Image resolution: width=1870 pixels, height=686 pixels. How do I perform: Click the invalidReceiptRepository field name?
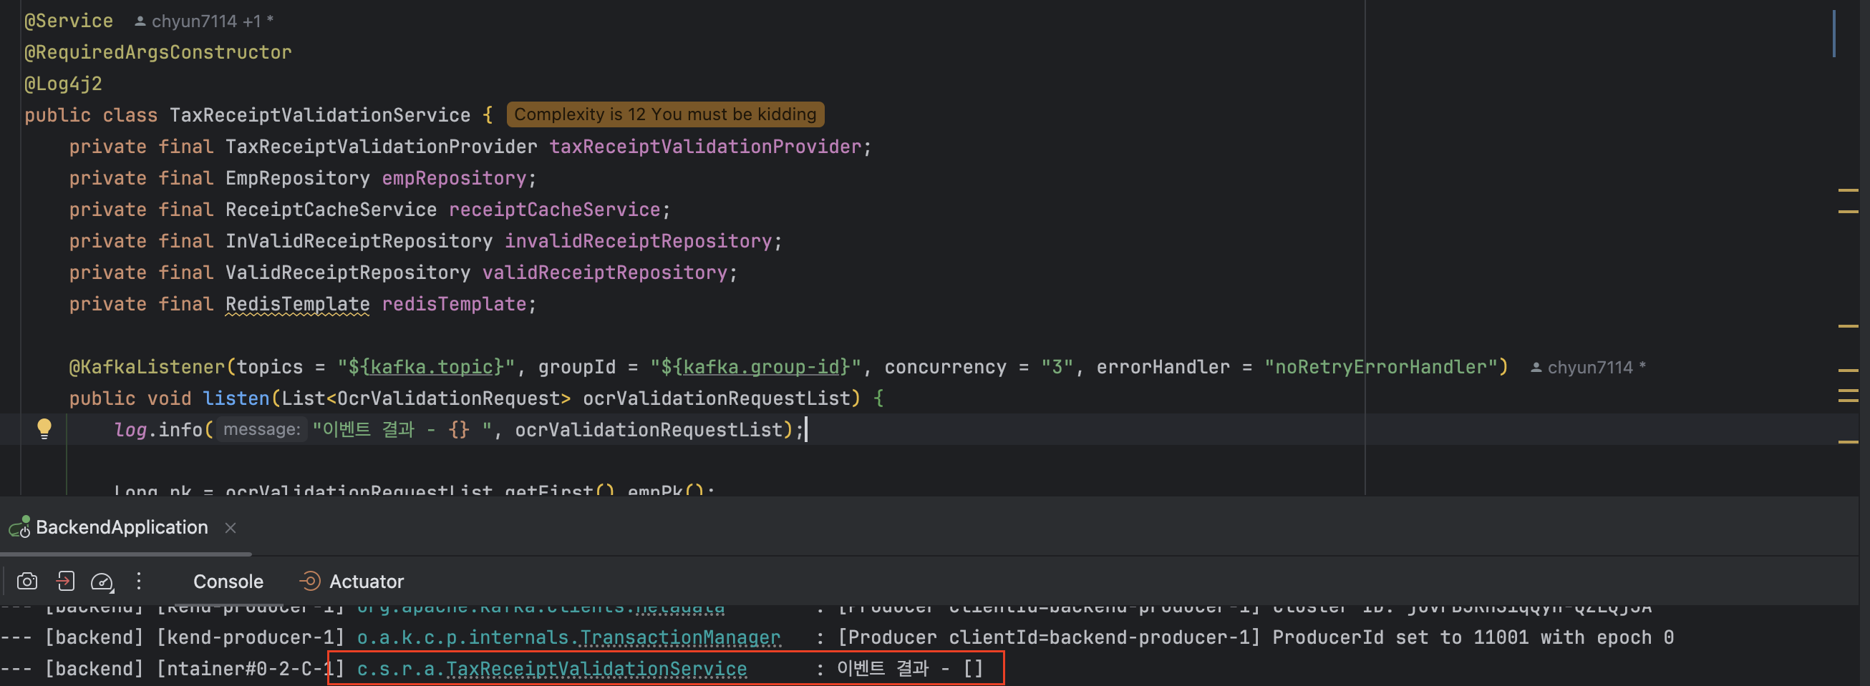click(638, 241)
